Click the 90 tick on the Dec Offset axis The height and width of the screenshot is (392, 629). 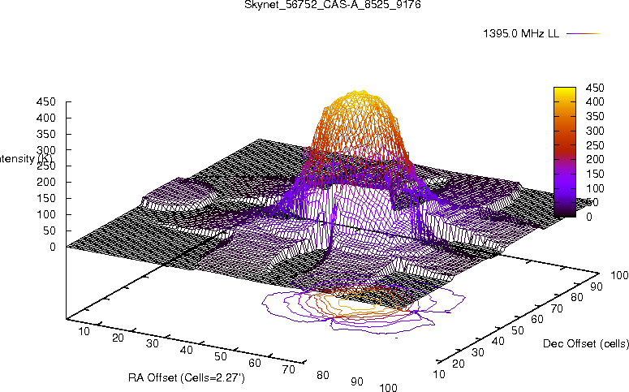(597, 286)
